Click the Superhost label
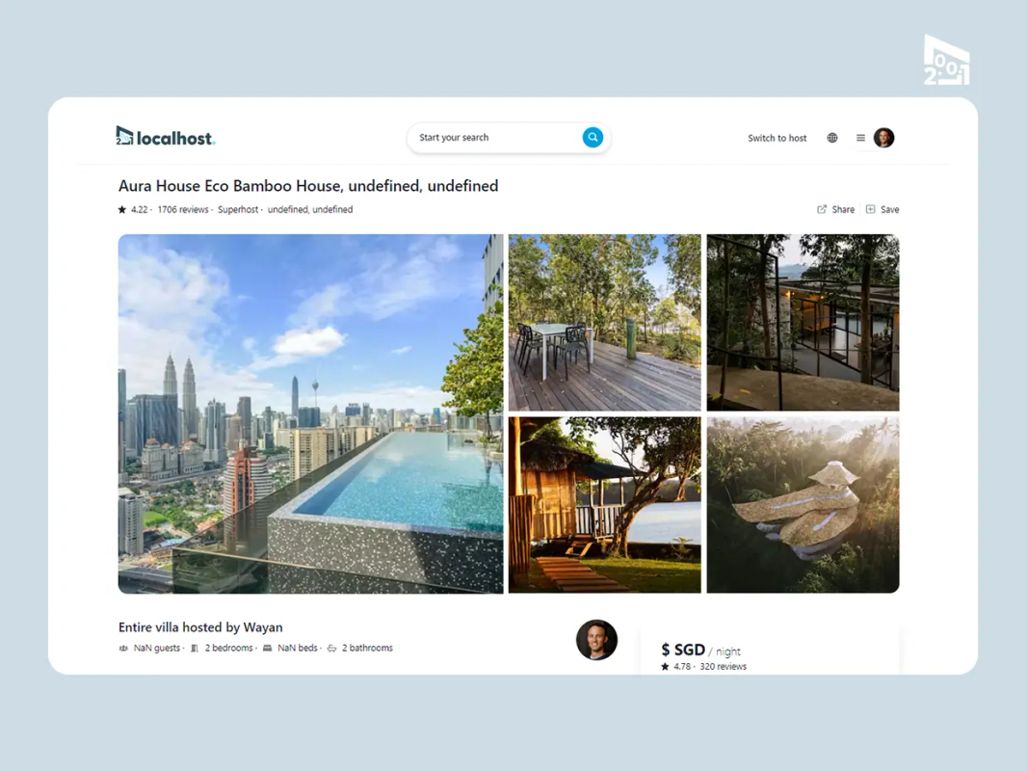1027x771 pixels. (x=238, y=210)
